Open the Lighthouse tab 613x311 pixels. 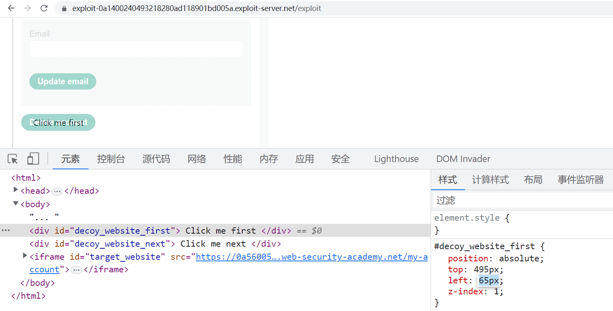click(396, 159)
